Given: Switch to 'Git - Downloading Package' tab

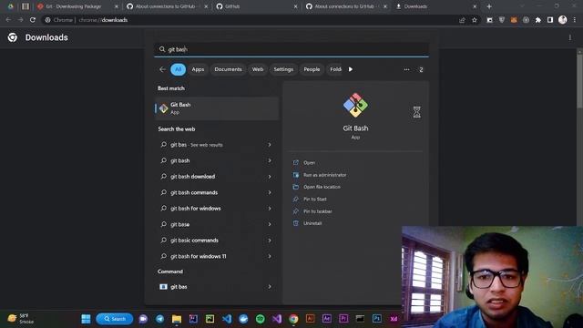Looking at the screenshot, I should tap(77, 6).
